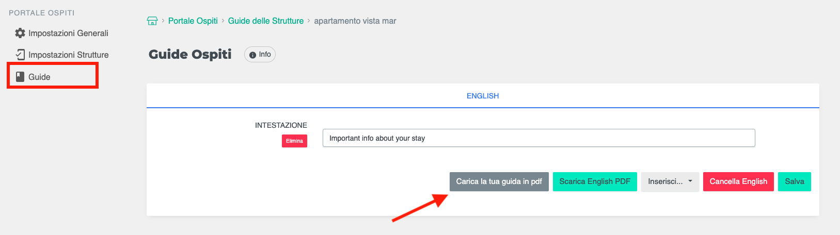Open the Inserisci dropdown arrow

pyautogui.click(x=690, y=181)
